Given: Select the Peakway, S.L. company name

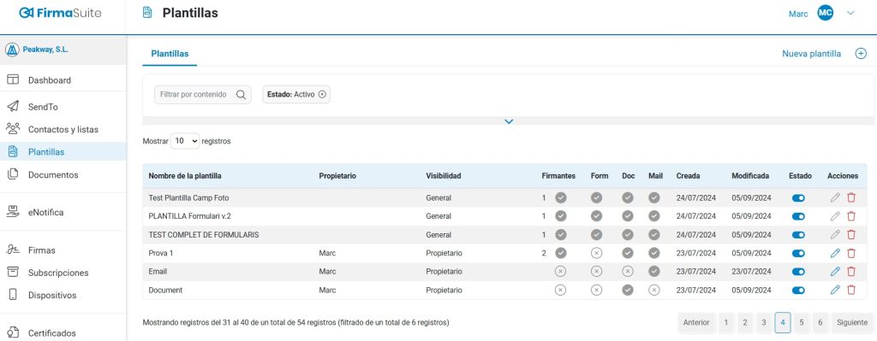Looking at the screenshot, I should coord(45,50).
